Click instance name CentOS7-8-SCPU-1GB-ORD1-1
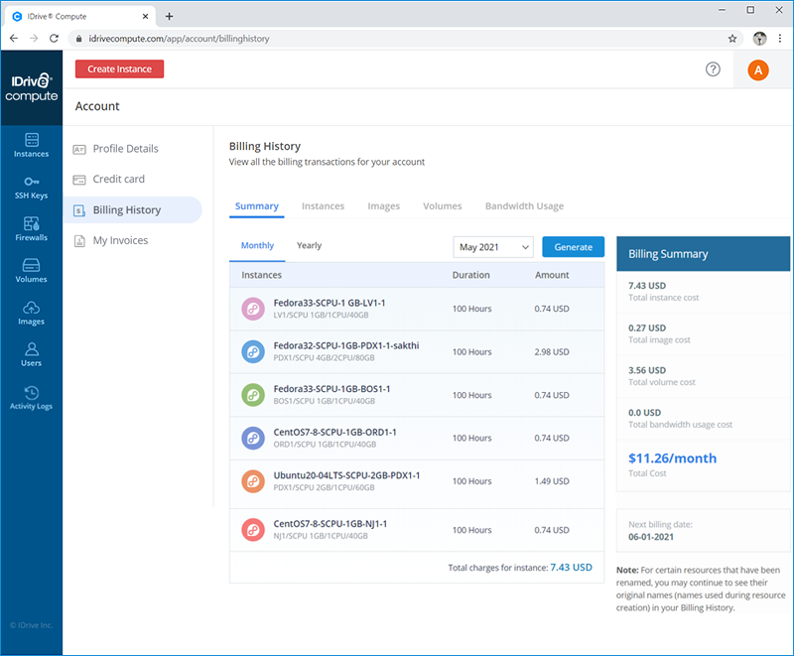This screenshot has width=794, height=656. tap(335, 432)
